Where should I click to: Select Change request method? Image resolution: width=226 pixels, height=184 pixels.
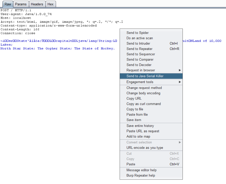[x=144, y=88]
